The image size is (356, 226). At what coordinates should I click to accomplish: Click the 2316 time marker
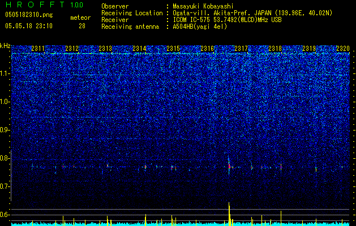(x=207, y=49)
